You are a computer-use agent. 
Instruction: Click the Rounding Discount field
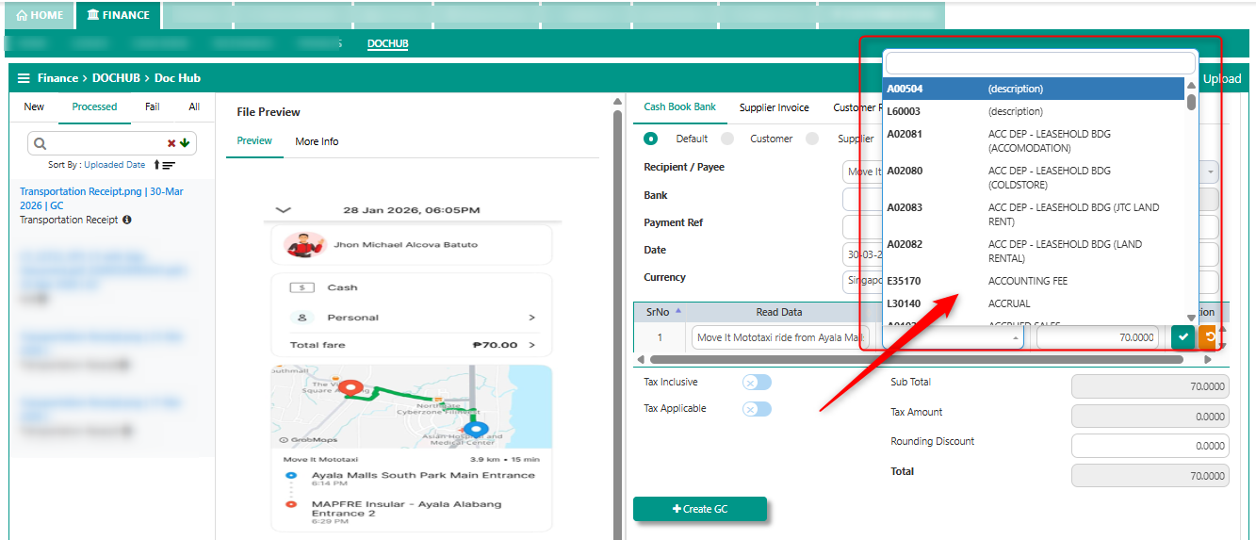tap(1150, 446)
